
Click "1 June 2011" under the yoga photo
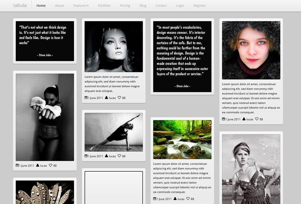pyautogui.click(x=95, y=156)
